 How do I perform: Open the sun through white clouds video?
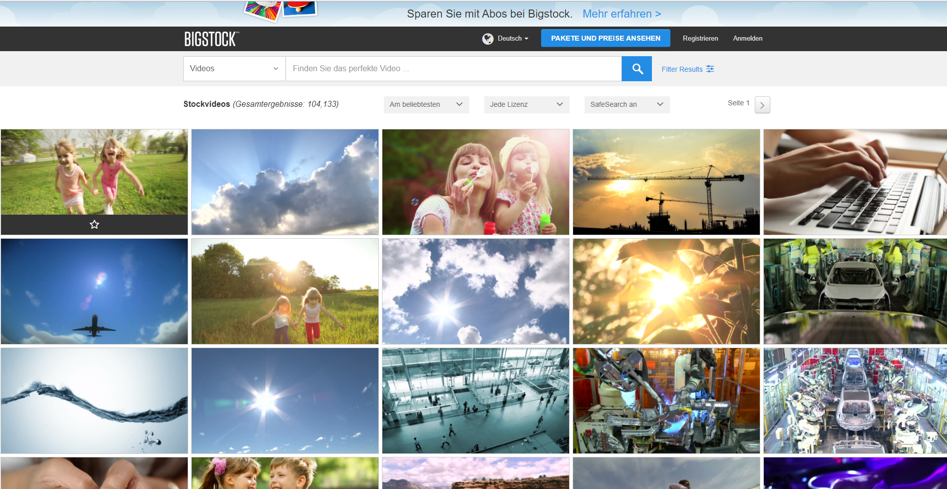(x=476, y=291)
